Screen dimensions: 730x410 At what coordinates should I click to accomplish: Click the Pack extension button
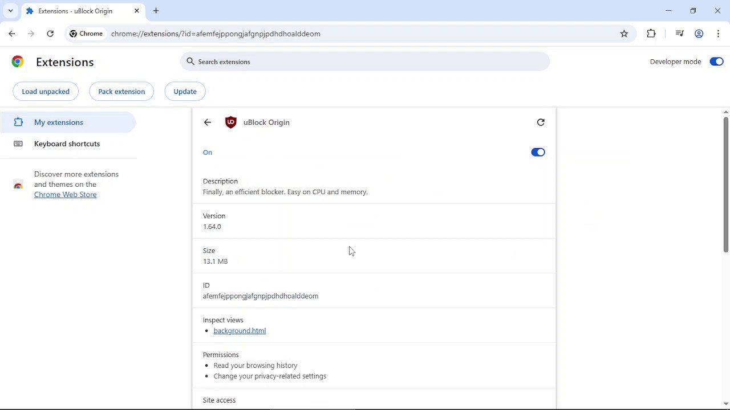click(121, 92)
